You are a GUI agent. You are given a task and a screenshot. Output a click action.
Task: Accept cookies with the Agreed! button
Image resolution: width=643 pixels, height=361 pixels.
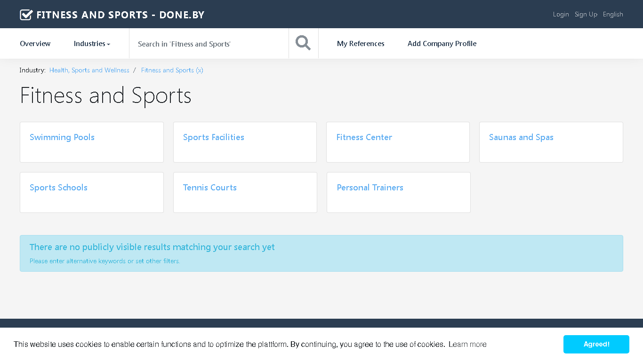(596, 344)
